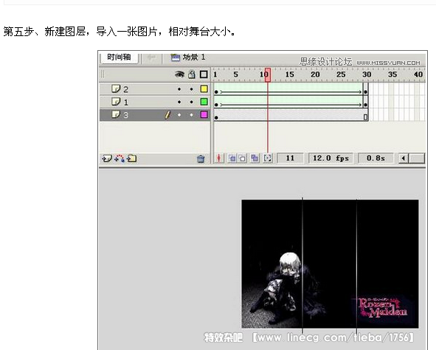Enable Onion Skin Outlines
The width and height of the screenshot is (436, 350).
click(242, 158)
